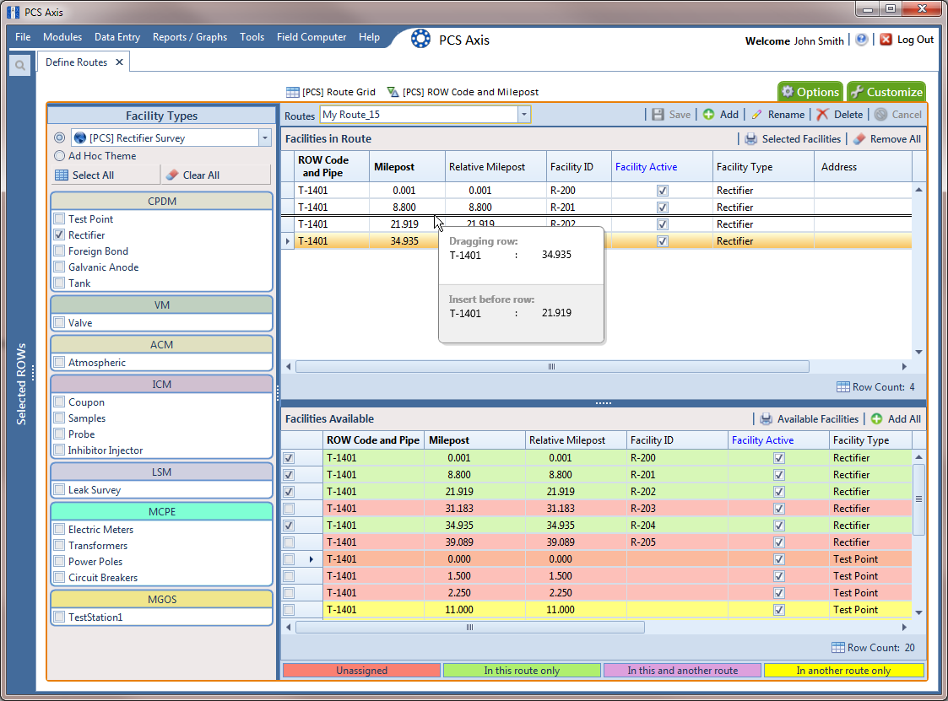Image resolution: width=948 pixels, height=701 pixels.
Task: Select the Ad Hoc Theme radio button
Action: [59, 155]
